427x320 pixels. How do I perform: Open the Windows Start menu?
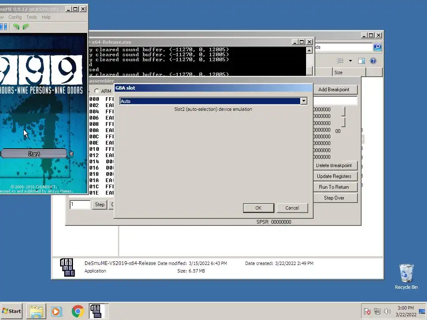pyautogui.click(x=11, y=311)
